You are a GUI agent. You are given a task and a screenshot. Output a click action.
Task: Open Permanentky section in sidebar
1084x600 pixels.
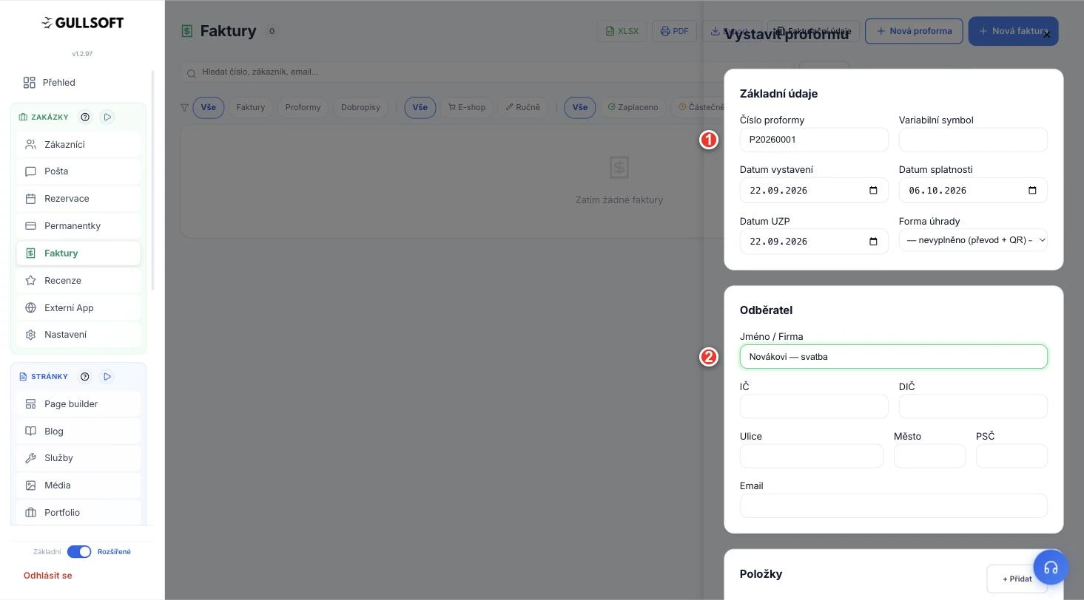[78, 226]
